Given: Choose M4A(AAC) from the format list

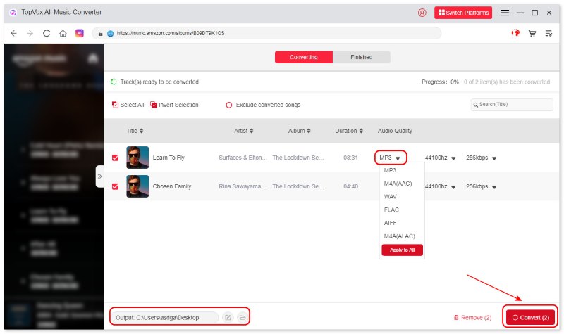Looking at the screenshot, I should (398, 184).
